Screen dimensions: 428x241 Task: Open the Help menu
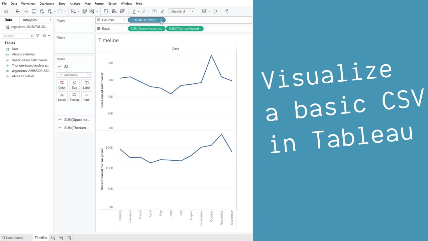tap(139, 4)
